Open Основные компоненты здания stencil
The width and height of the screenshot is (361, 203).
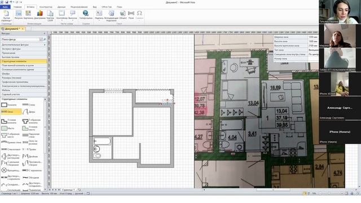click(x=24, y=69)
